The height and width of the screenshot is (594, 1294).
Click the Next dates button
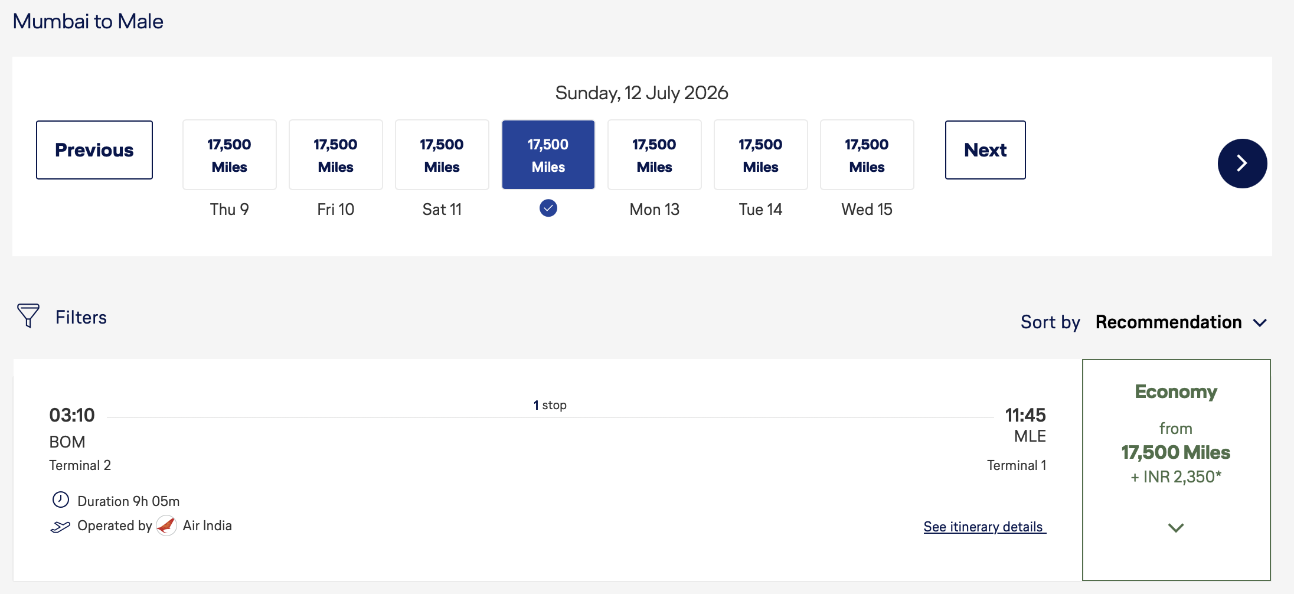pyautogui.click(x=985, y=150)
